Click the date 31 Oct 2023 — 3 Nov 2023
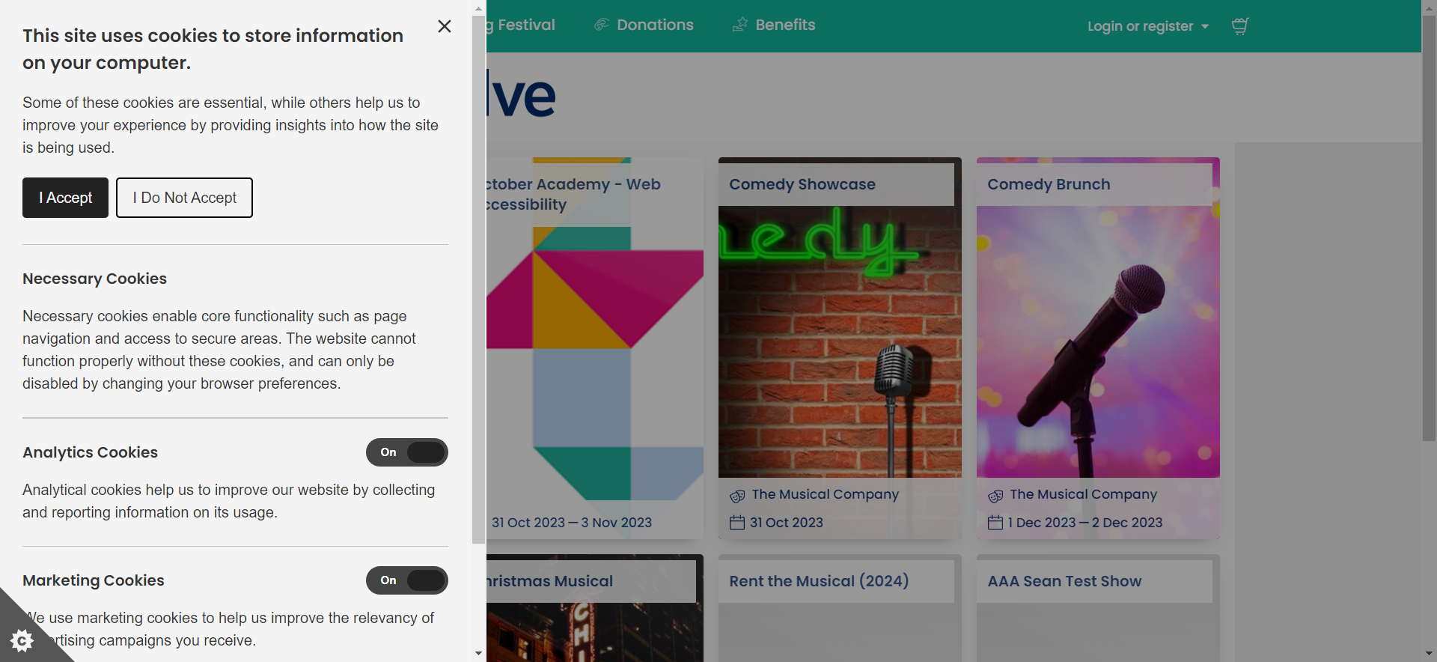The width and height of the screenshot is (1437, 662). [572, 523]
